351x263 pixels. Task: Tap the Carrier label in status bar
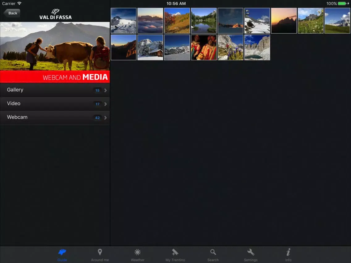tap(9, 3)
